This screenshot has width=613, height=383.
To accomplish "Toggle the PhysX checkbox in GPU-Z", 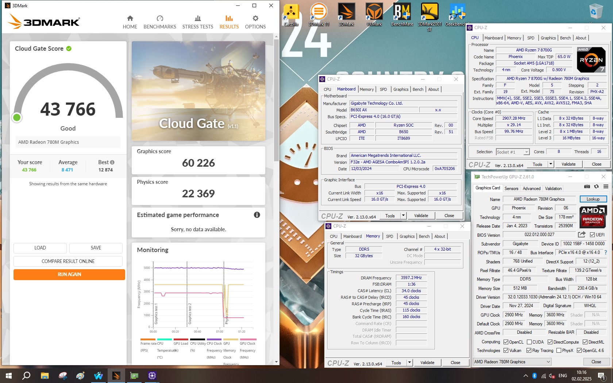I will (x=559, y=350).
